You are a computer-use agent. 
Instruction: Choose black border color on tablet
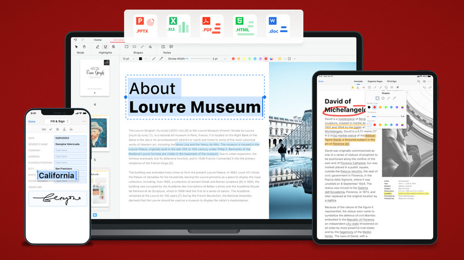pyautogui.click(x=369, y=107)
